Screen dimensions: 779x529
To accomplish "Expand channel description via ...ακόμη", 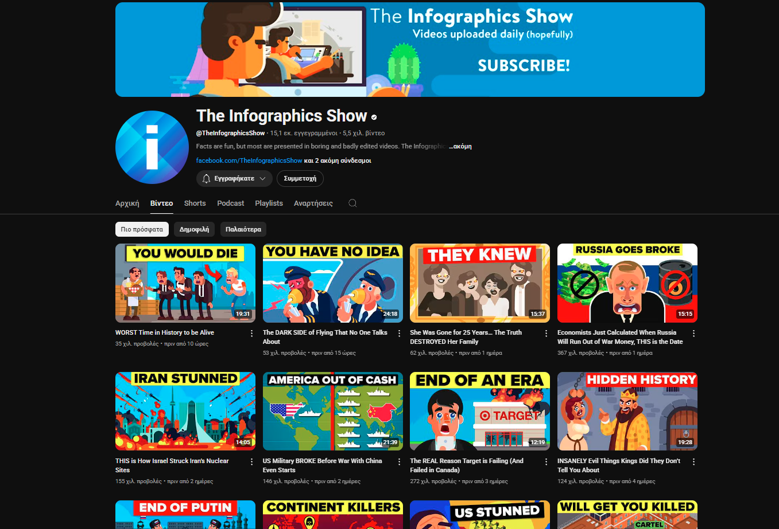I will coord(460,146).
